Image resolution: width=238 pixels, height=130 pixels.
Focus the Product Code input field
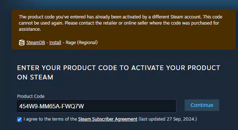click(97, 107)
